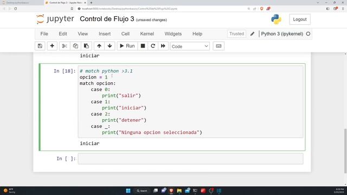The image size is (347, 195).
Task: Open the File menu
Action: pos(44,34)
